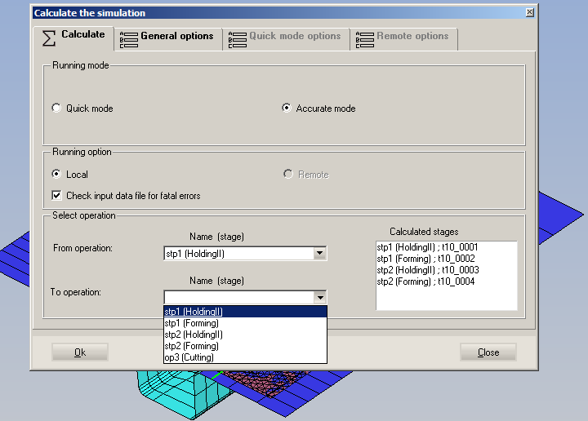
Task: Select stp2 (HoldingII) ; t10_0003 calculated stage
Action: [x=427, y=270]
